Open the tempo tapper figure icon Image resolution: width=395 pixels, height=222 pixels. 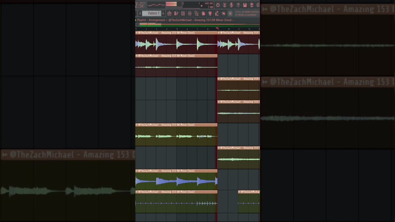coord(217,14)
